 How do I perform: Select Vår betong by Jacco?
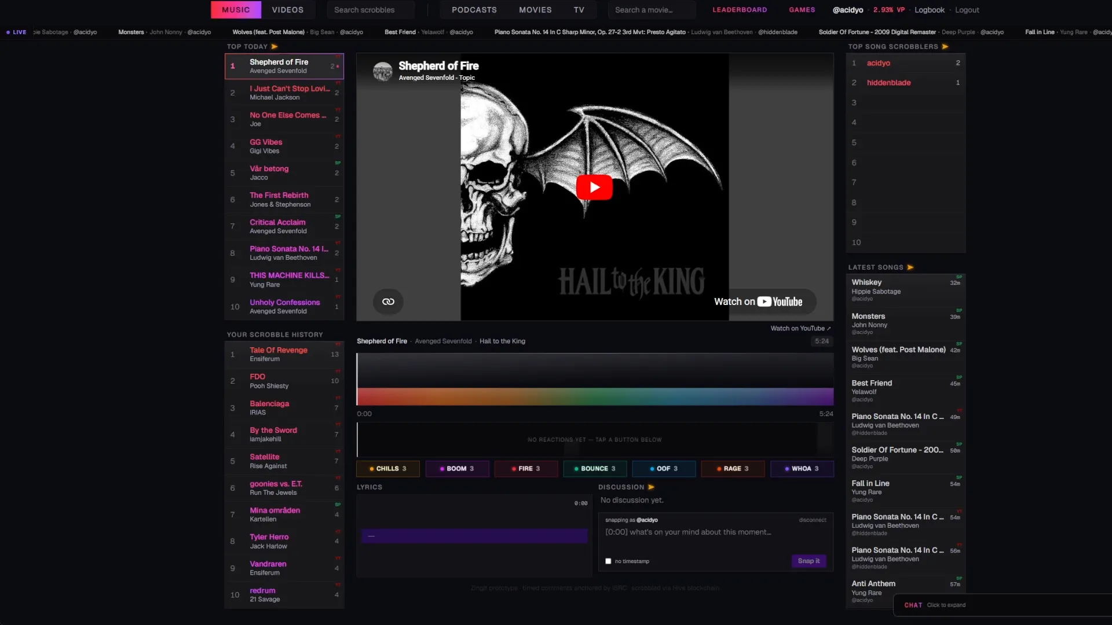[284, 172]
